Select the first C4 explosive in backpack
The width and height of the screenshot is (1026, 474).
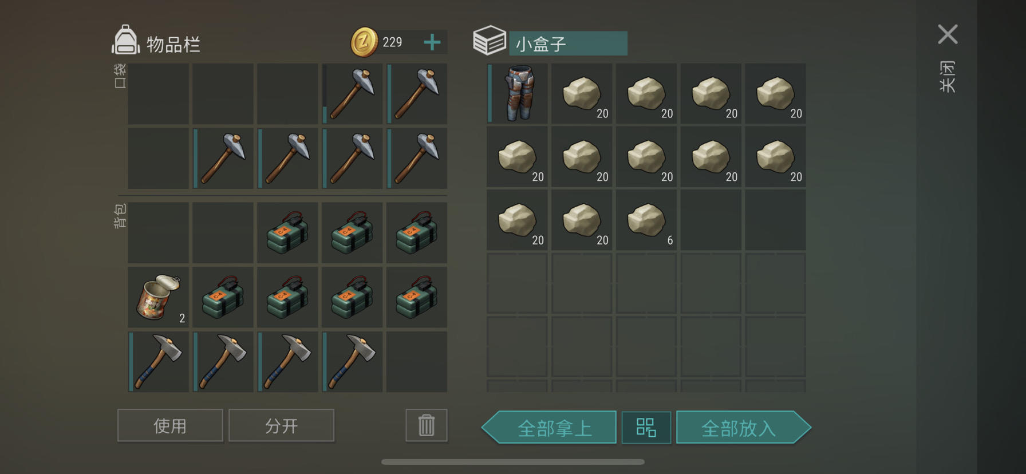(287, 232)
